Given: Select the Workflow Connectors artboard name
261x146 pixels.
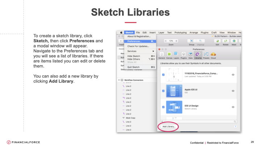Looking at the screenshot, I should 134,80.
